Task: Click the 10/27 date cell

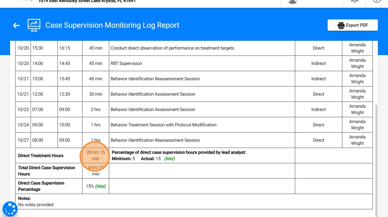Action: (23, 140)
